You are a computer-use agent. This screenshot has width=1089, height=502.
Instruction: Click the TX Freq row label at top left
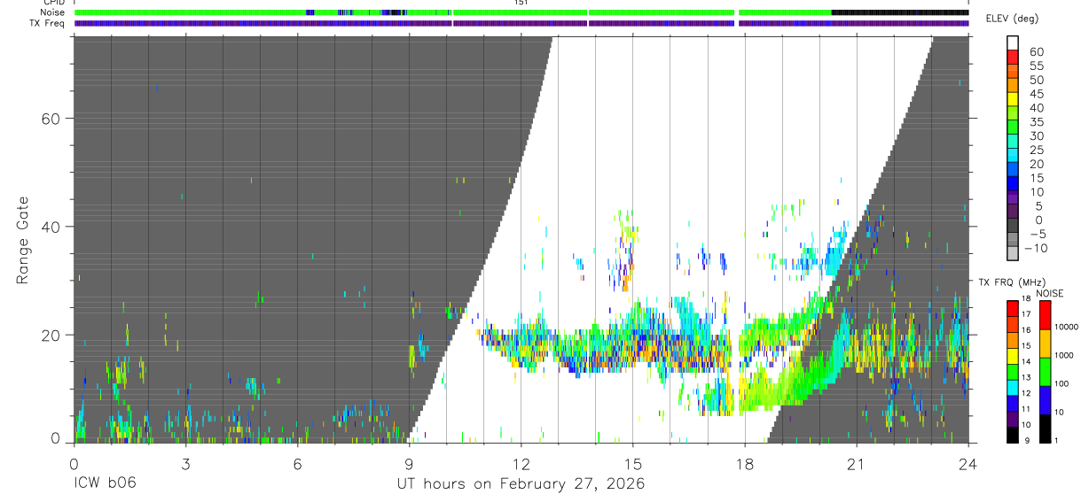[x=48, y=23]
